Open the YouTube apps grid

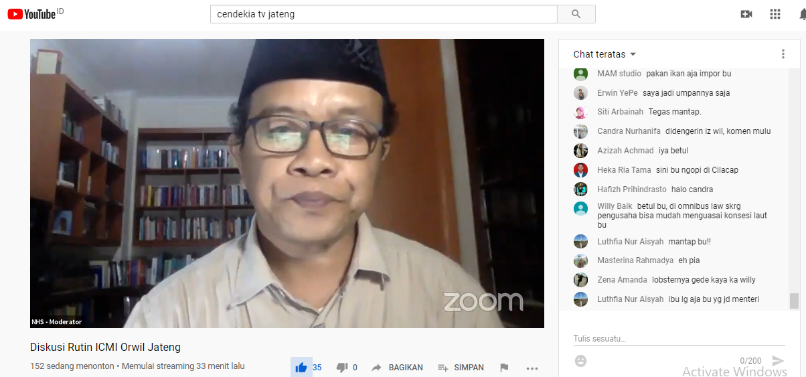pos(775,14)
